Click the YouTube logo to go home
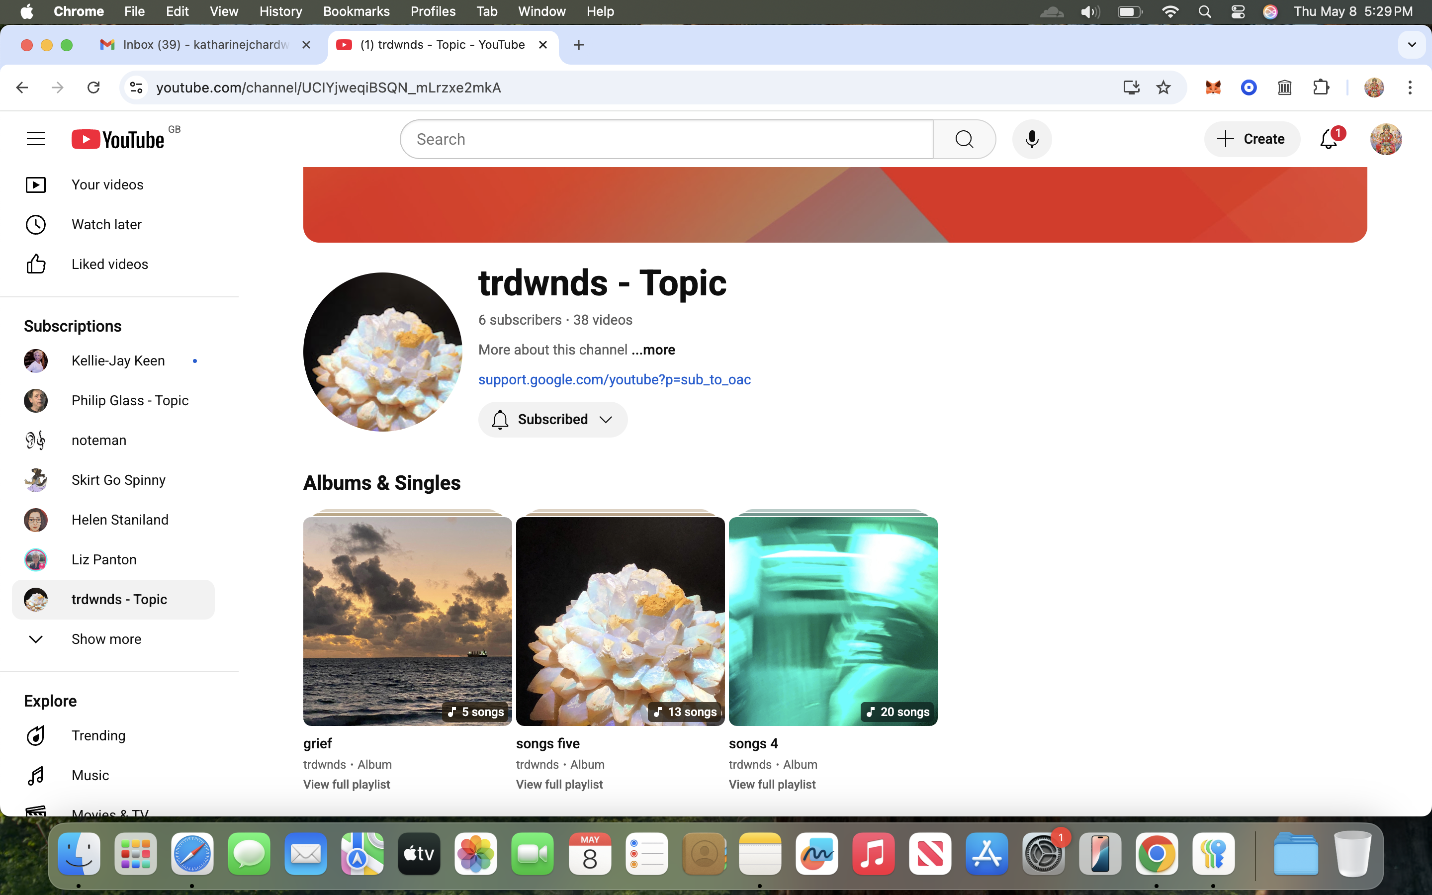Screen dimensions: 1432x895 click(x=118, y=139)
